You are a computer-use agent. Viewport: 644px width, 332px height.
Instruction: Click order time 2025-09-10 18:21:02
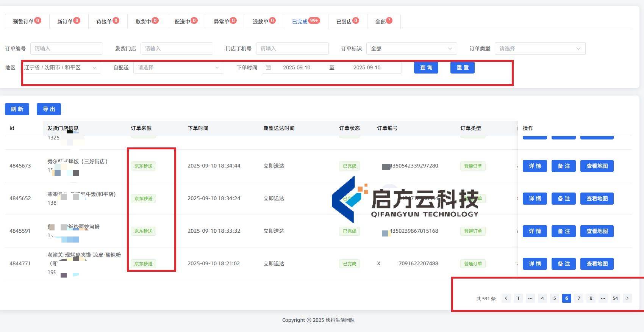(x=214, y=263)
